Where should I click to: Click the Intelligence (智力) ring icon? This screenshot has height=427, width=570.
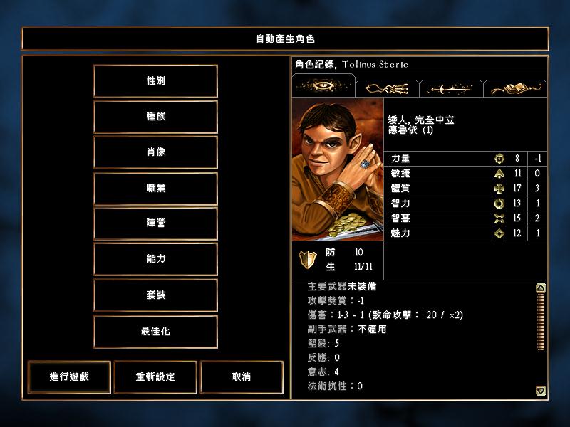pyautogui.click(x=499, y=204)
